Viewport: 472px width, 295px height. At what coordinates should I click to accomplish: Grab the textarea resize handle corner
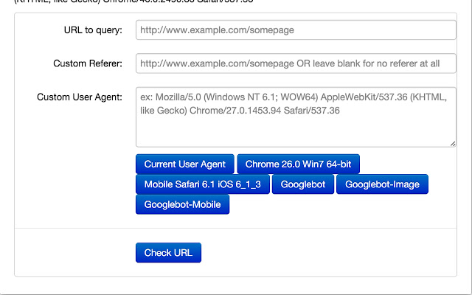click(x=453, y=144)
